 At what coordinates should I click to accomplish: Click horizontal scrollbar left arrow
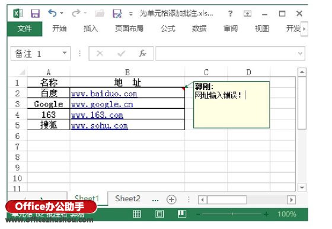click(x=202, y=199)
